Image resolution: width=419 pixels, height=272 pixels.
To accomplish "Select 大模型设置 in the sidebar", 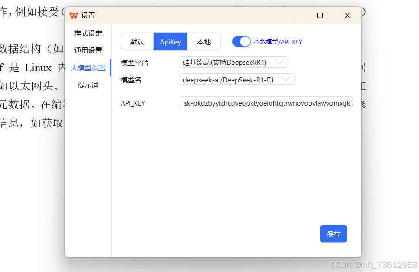I will point(88,68).
